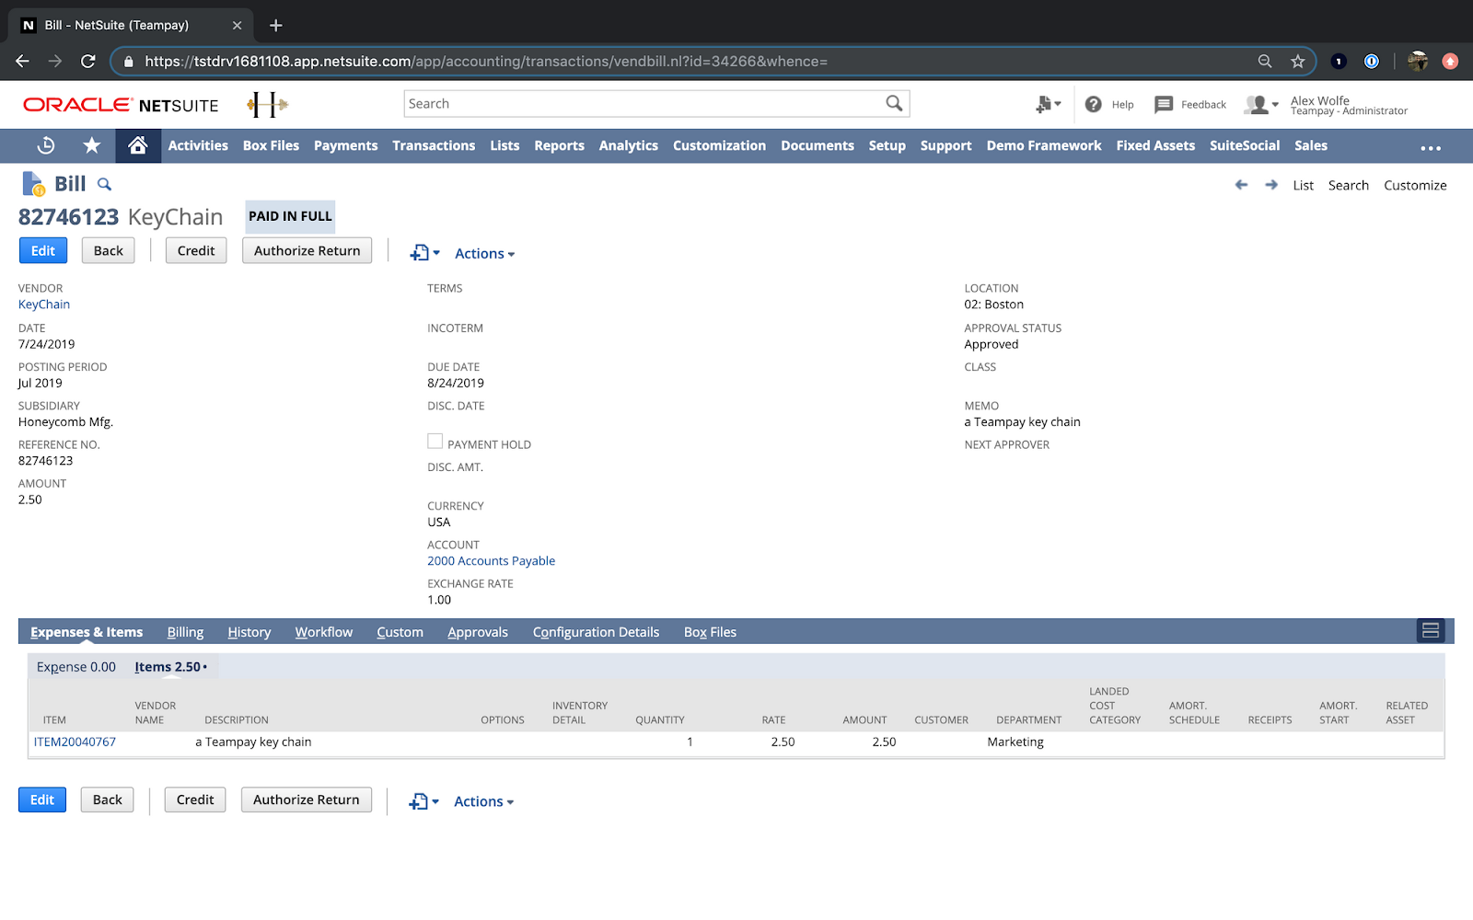Show more navigation menu items
This screenshot has width=1473, height=920.
pos(1431,147)
